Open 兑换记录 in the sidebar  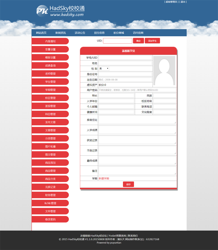[x=50, y=187]
